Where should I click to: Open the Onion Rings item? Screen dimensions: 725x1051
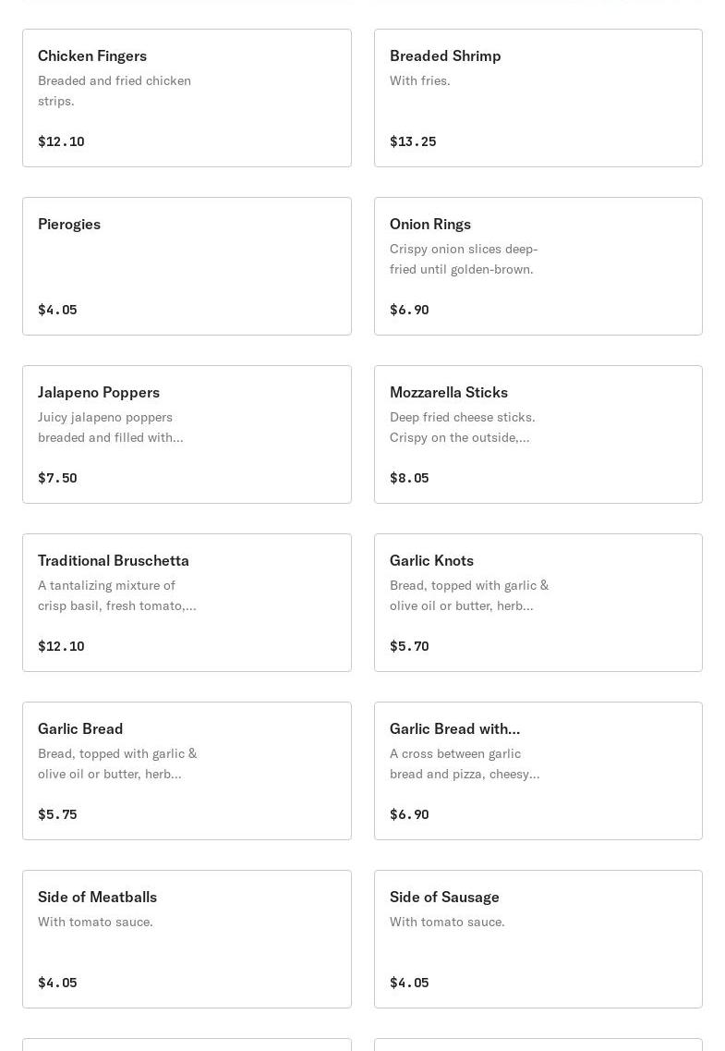coord(538,266)
